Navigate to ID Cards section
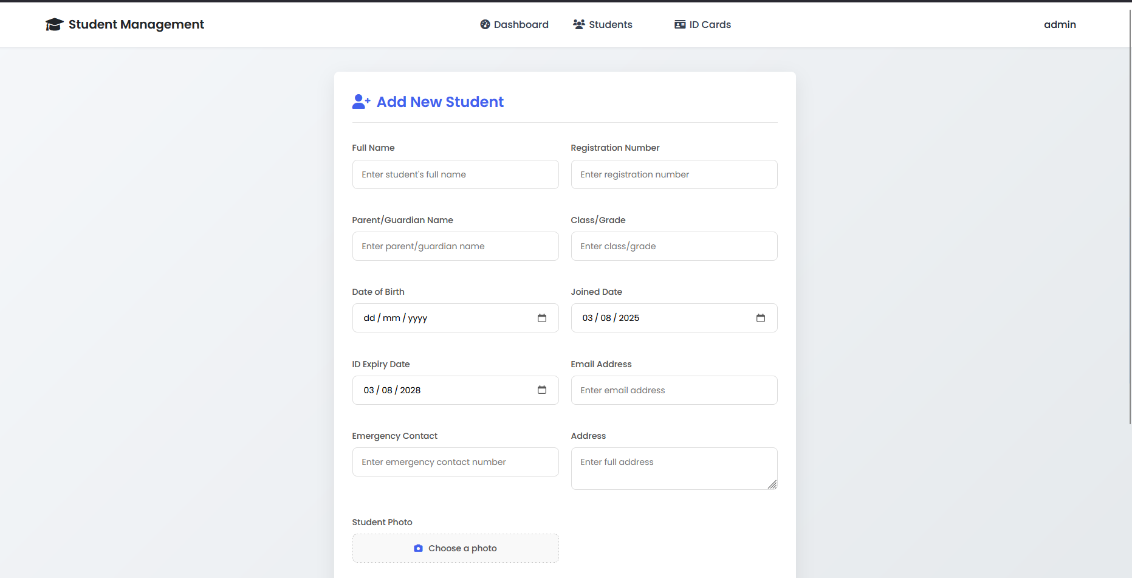The image size is (1132, 578). click(710, 24)
